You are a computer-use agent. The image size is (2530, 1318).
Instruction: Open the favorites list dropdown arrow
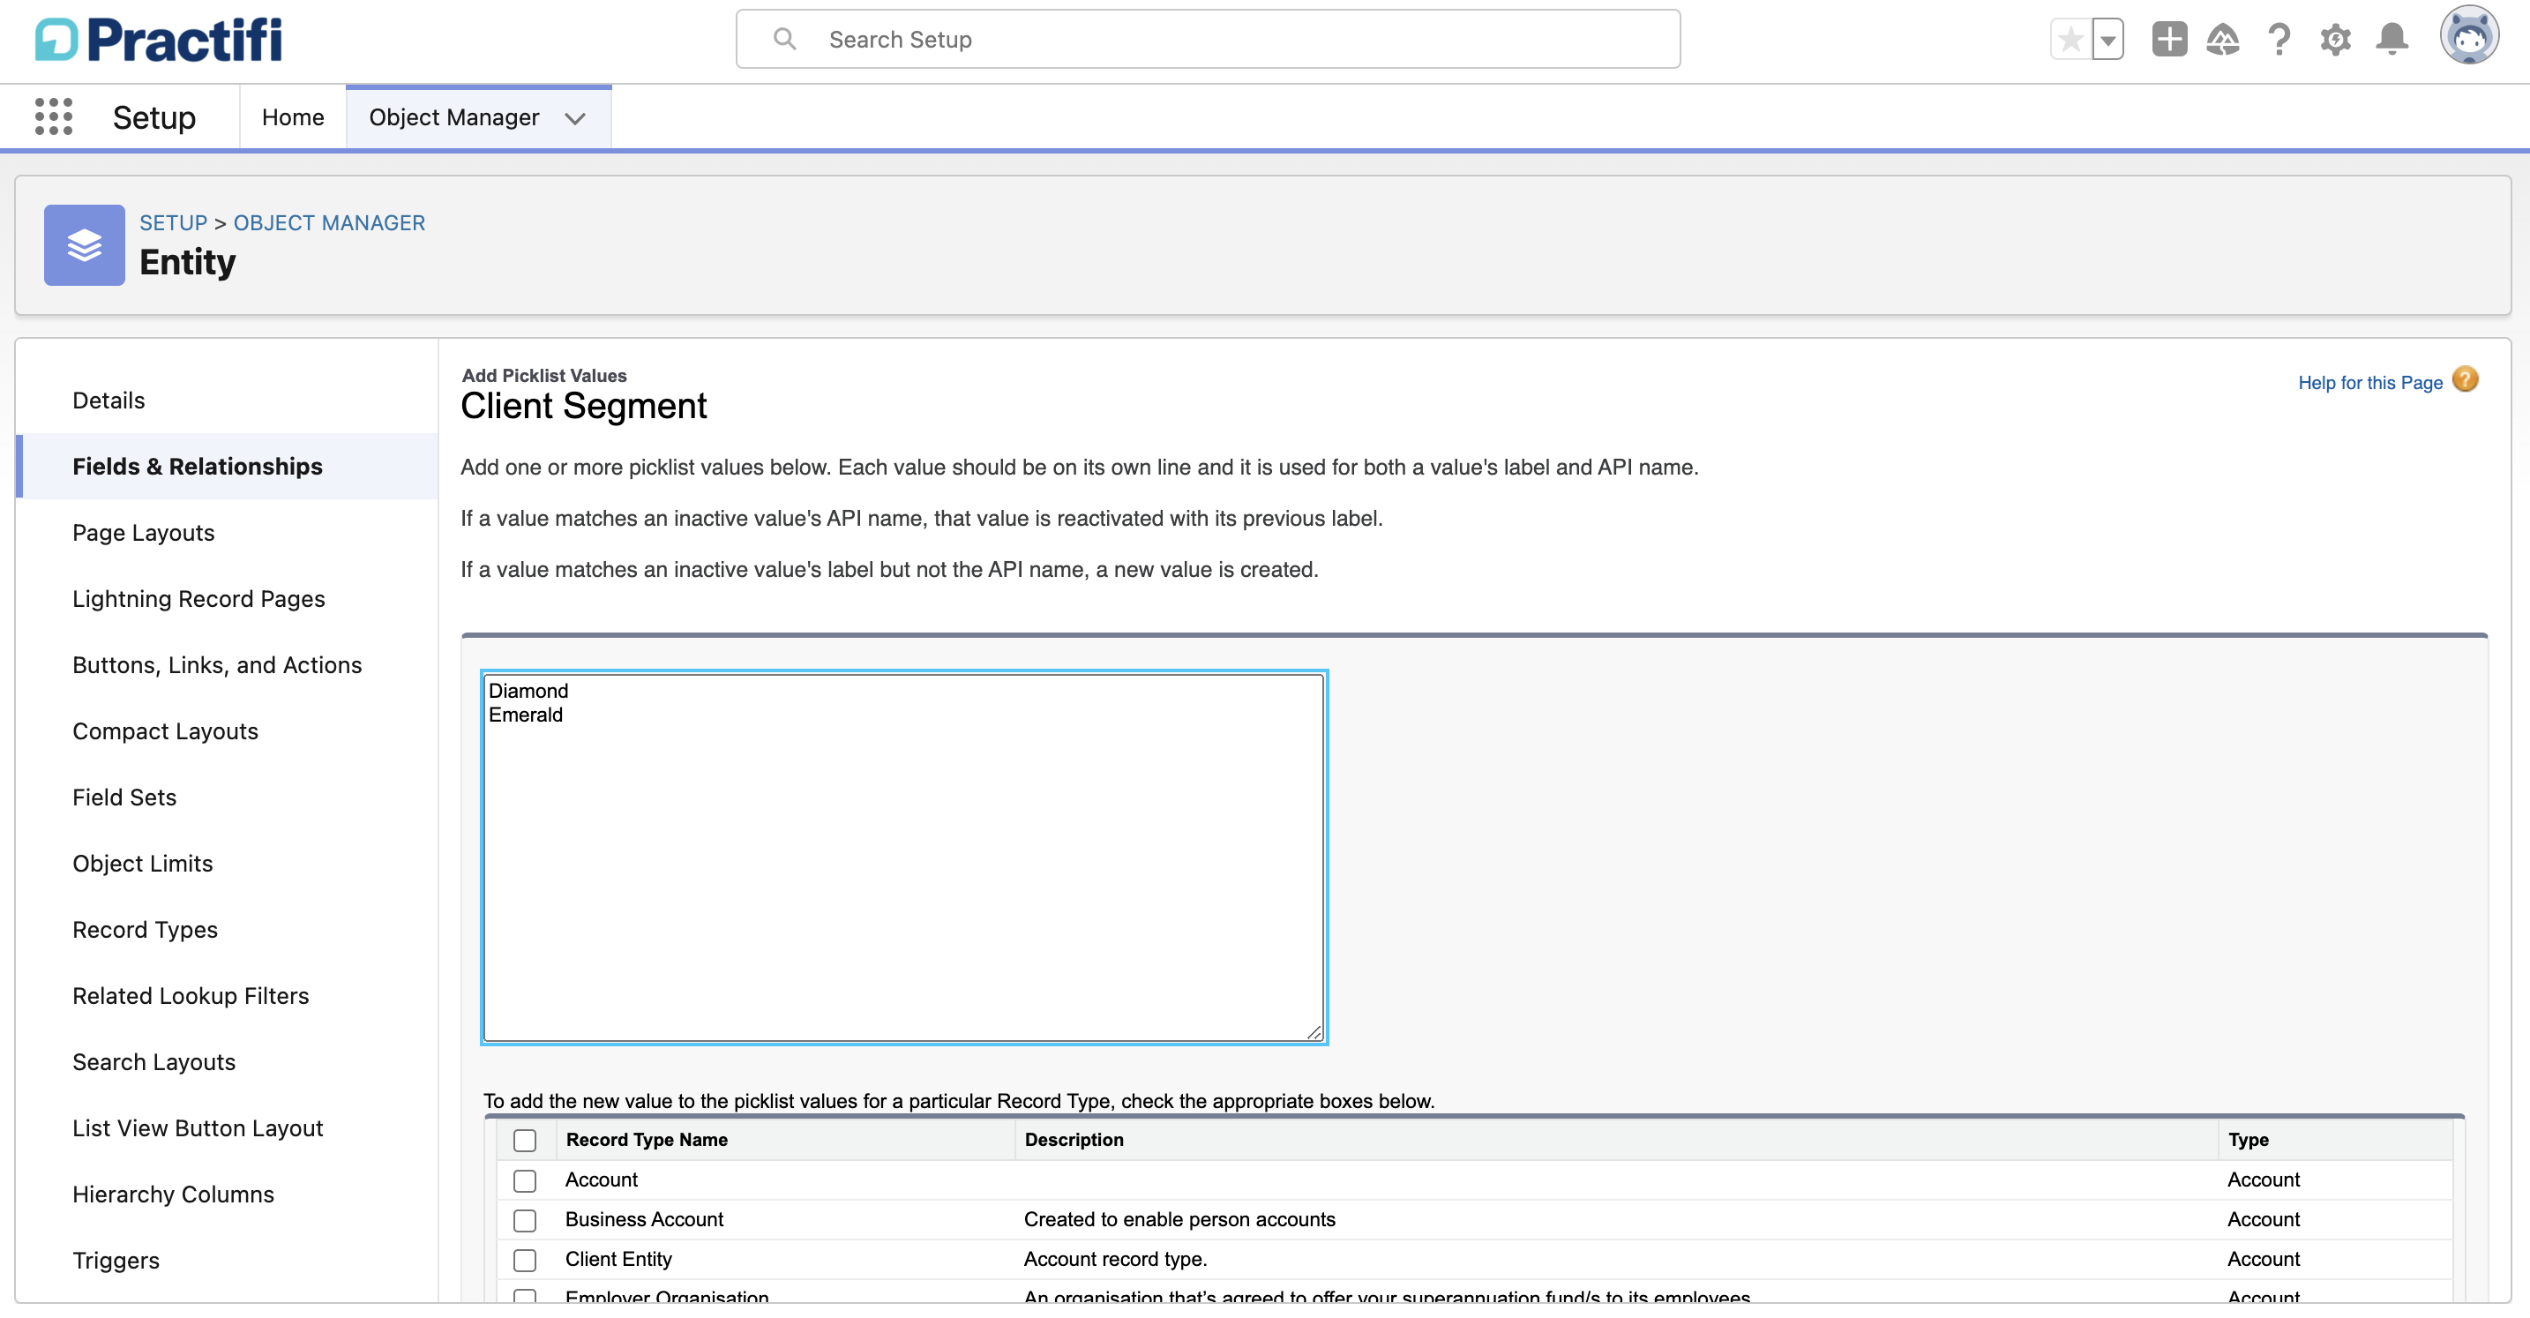pyautogui.click(x=2107, y=40)
